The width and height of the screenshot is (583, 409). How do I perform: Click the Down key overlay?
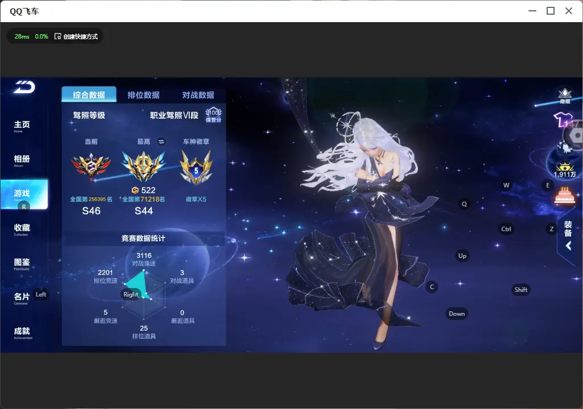click(x=457, y=314)
